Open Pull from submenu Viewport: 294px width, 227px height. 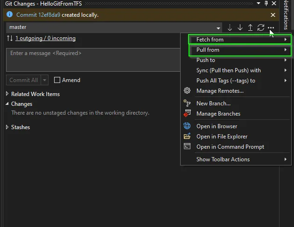click(240, 50)
